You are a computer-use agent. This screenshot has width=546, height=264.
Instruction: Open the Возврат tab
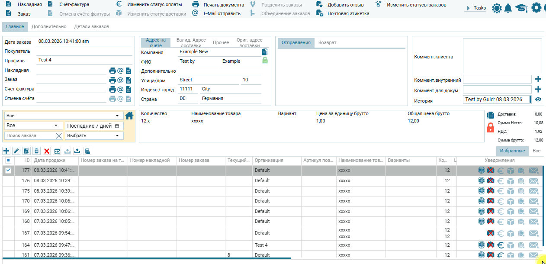pos(327,42)
